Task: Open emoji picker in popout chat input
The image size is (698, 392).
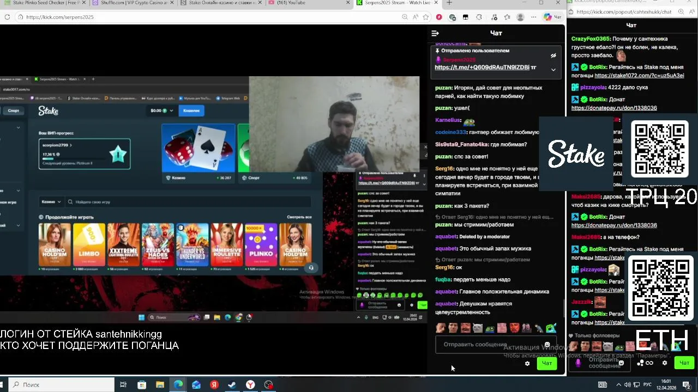Action: pos(621,363)
